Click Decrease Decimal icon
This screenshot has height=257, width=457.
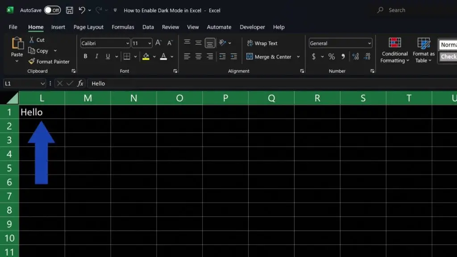(x=367, y=56)
